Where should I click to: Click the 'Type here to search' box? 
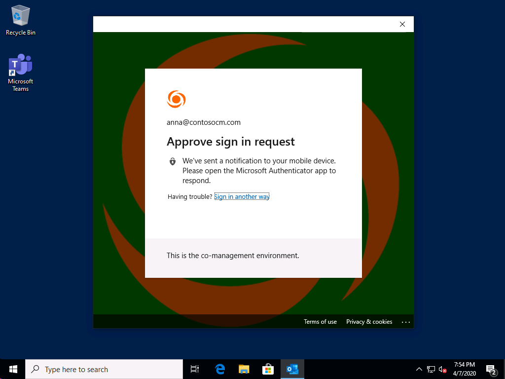[104, 369]
